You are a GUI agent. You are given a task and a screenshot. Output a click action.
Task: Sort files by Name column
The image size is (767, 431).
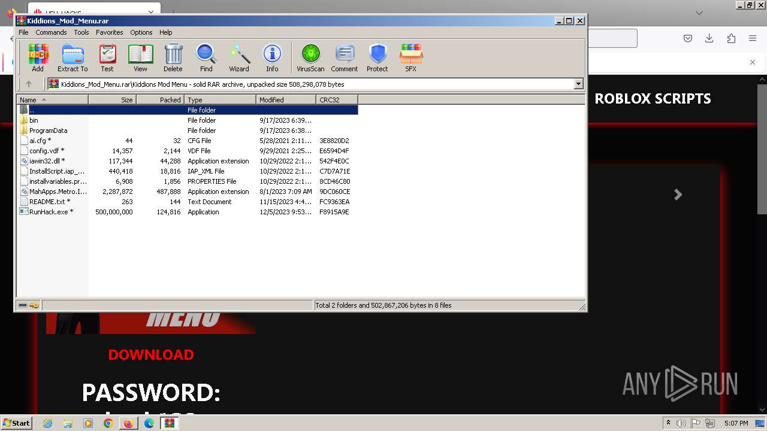tap(53, 100)
